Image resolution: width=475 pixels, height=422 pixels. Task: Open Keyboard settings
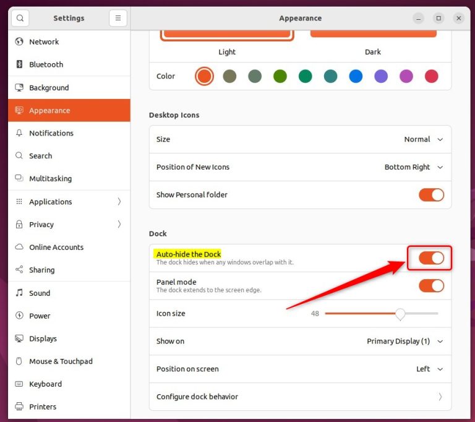tap(69, 384)
